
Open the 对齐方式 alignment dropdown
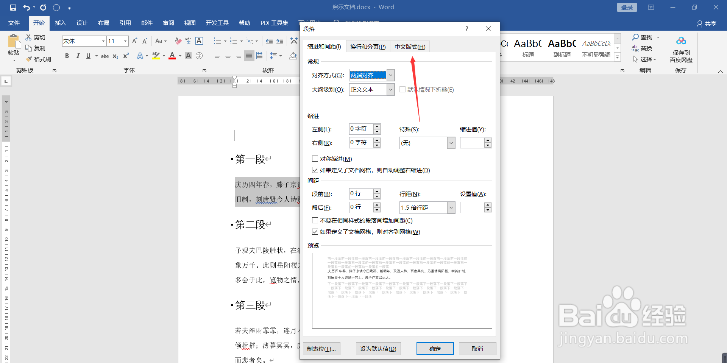coord(390,75)
